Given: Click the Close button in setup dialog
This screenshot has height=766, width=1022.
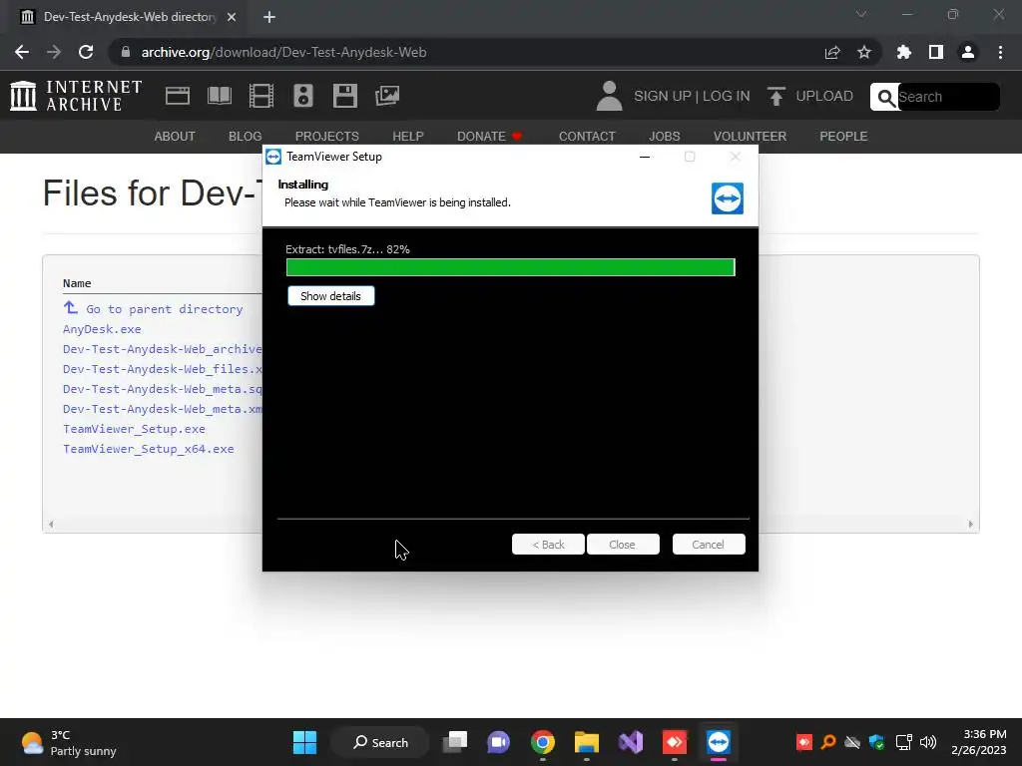Looking at the screenshot, I should 623,545.
